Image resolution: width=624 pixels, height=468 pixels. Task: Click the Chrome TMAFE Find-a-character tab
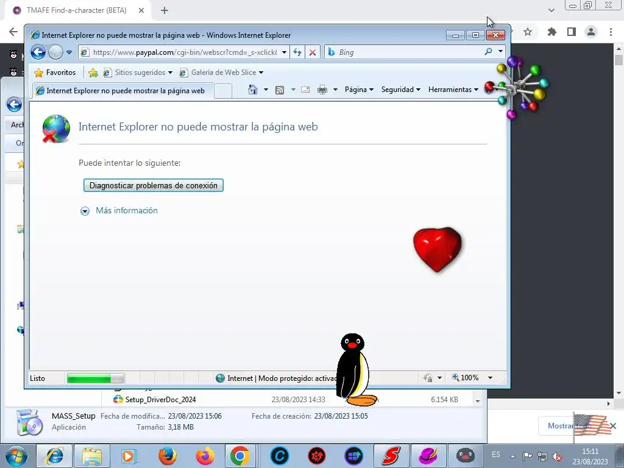(x=78, y=10)
